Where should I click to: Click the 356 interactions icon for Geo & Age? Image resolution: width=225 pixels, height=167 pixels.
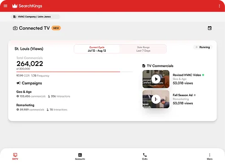(x=49, y=97)
